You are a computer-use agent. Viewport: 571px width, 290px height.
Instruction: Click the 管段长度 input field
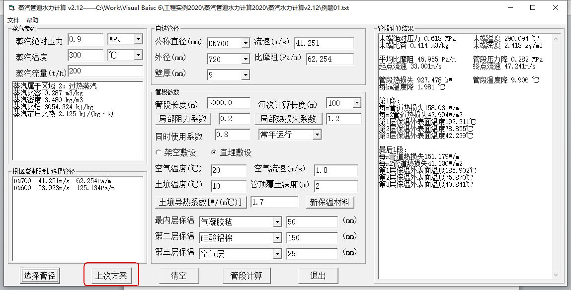[x=228, y=103]
